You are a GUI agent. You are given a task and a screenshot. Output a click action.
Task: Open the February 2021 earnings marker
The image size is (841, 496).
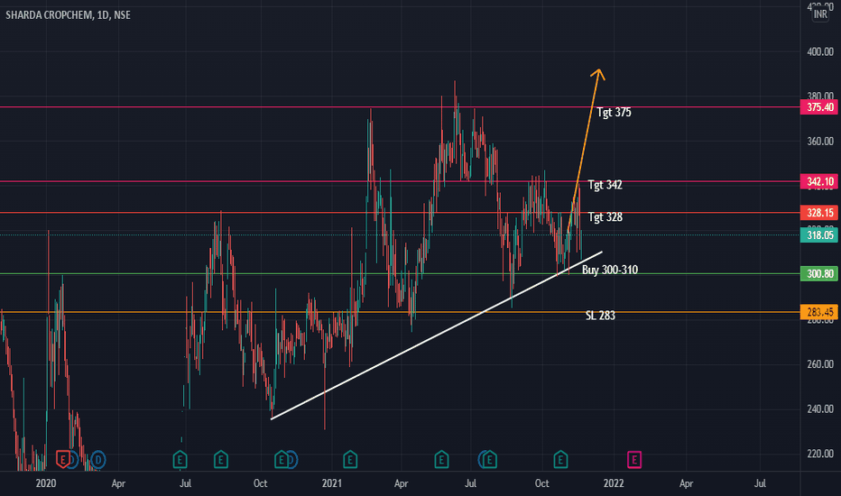click(x=350, y=460)
